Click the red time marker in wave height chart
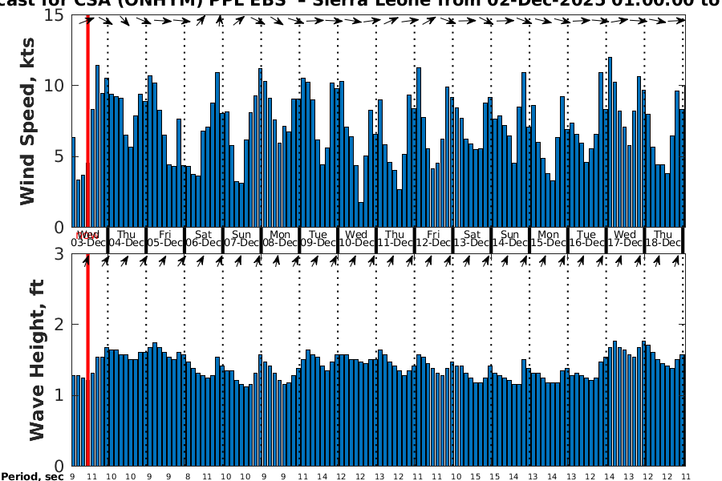This screenshot has width=722, height=481. click(87, 361)
